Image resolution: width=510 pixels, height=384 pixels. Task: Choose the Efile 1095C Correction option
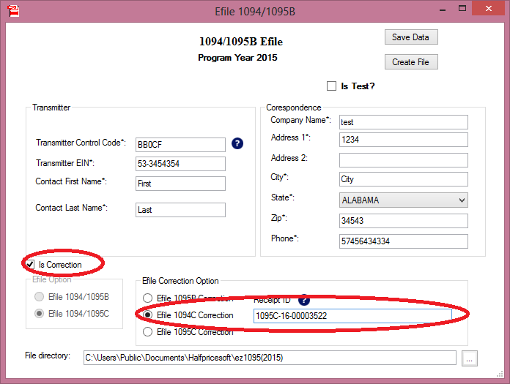pyautogui.click(x=148, y=332)
